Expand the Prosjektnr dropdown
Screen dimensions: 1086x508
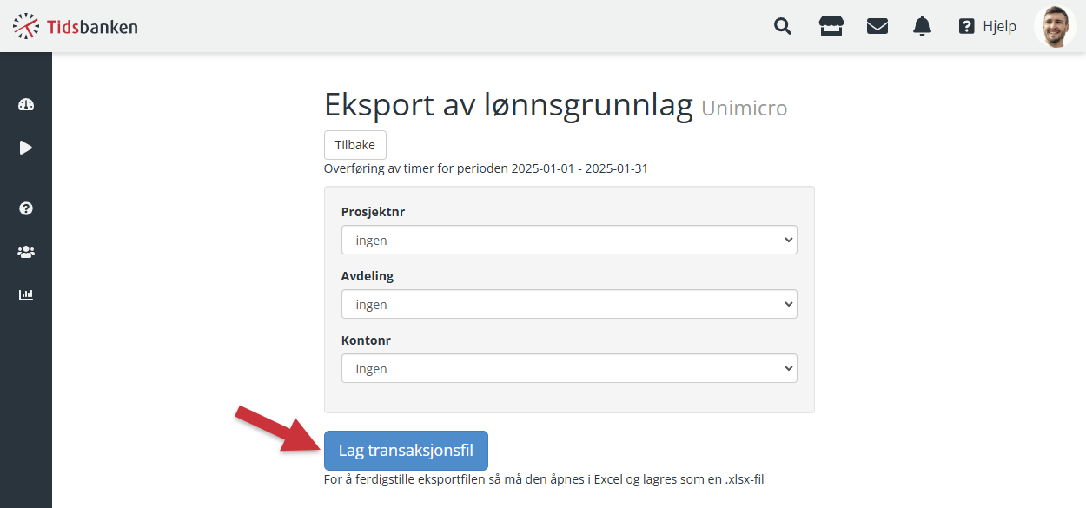(569, 240)
